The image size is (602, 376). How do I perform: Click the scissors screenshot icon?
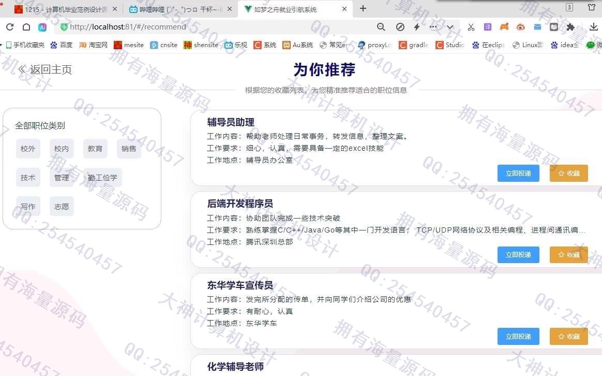(x=471, y=27)
